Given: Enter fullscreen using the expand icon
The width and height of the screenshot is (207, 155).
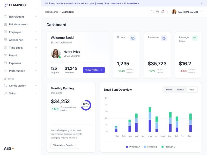Looking at the screenshot, I should pos(152,12).
